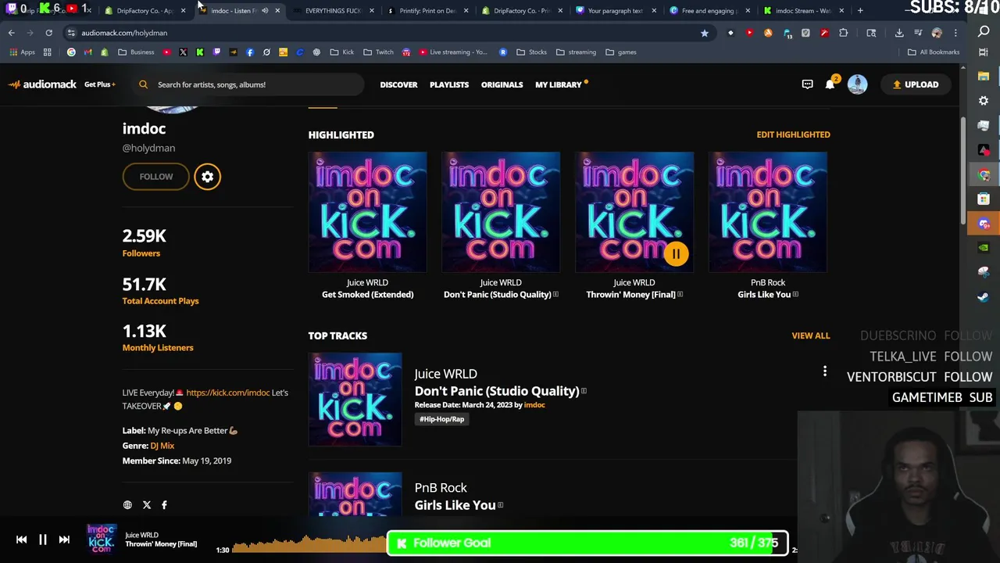The width and height of the screenshot is (1000, 563).
Task: Open the Stocks bookmarks folder
Action: coord(531,52)
